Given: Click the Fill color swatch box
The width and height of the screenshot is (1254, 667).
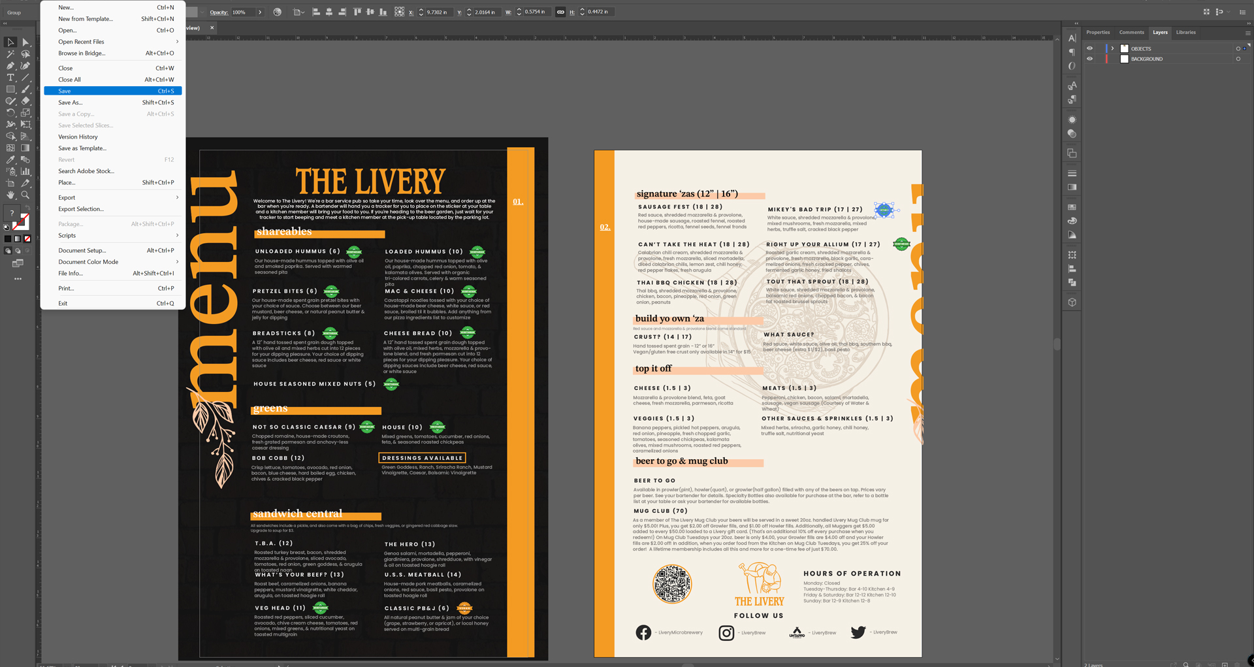Looking at the screenshot, I should [11, 213].
